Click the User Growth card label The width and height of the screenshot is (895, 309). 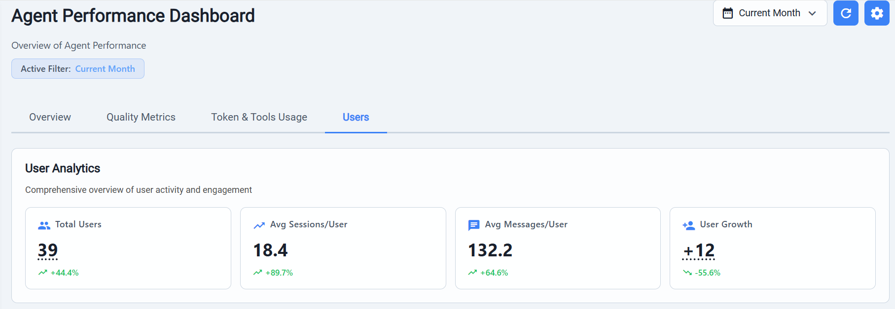726,224
